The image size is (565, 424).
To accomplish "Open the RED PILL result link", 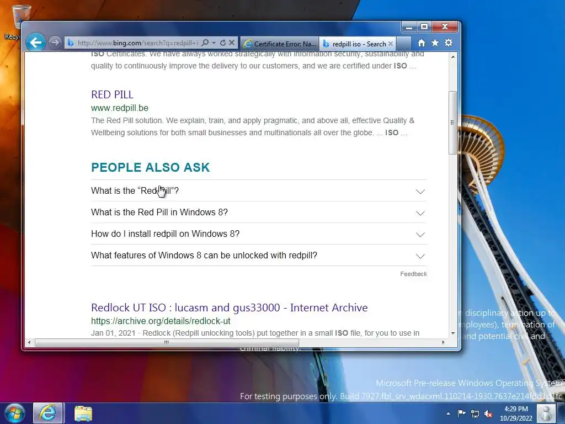I will [112, 94].
